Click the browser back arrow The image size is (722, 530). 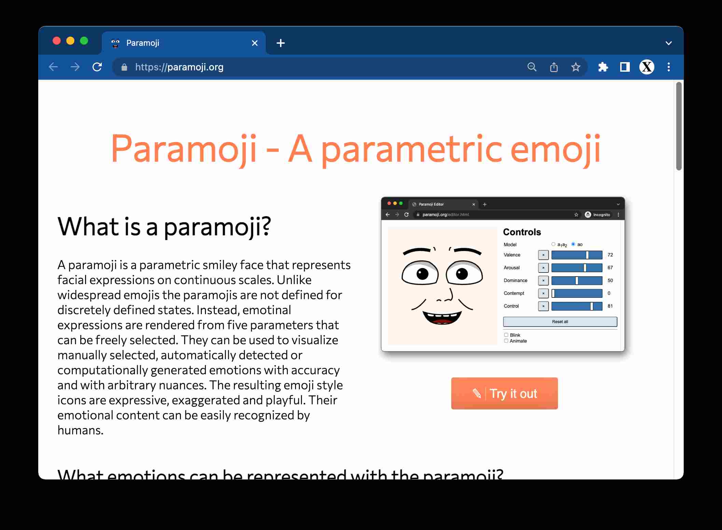(x=53, y=67)
